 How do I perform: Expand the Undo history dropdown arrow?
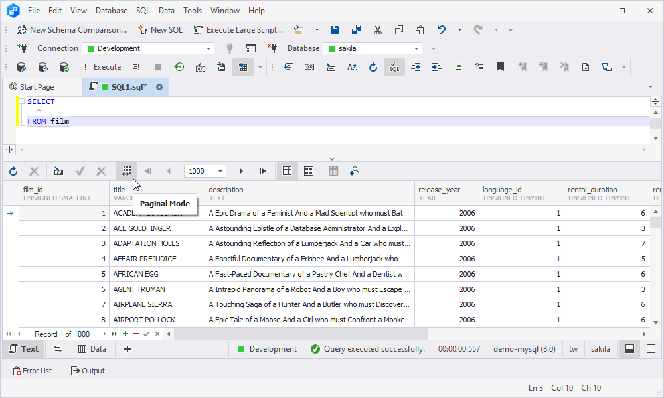pyautogui.click(x=459, y=30)
